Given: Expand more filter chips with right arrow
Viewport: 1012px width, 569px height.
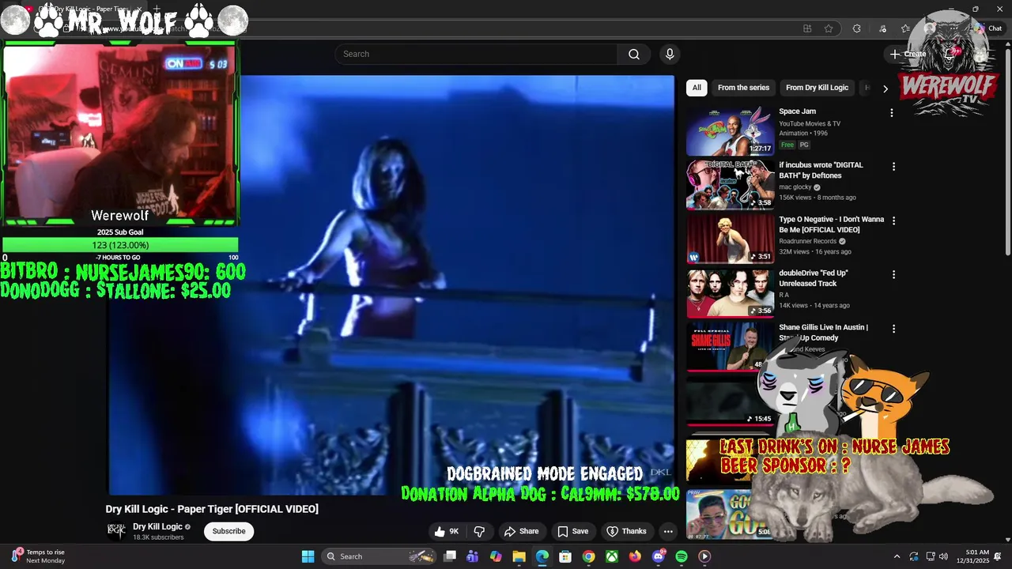Looking at the screenshot, I should tap(885, 89).
